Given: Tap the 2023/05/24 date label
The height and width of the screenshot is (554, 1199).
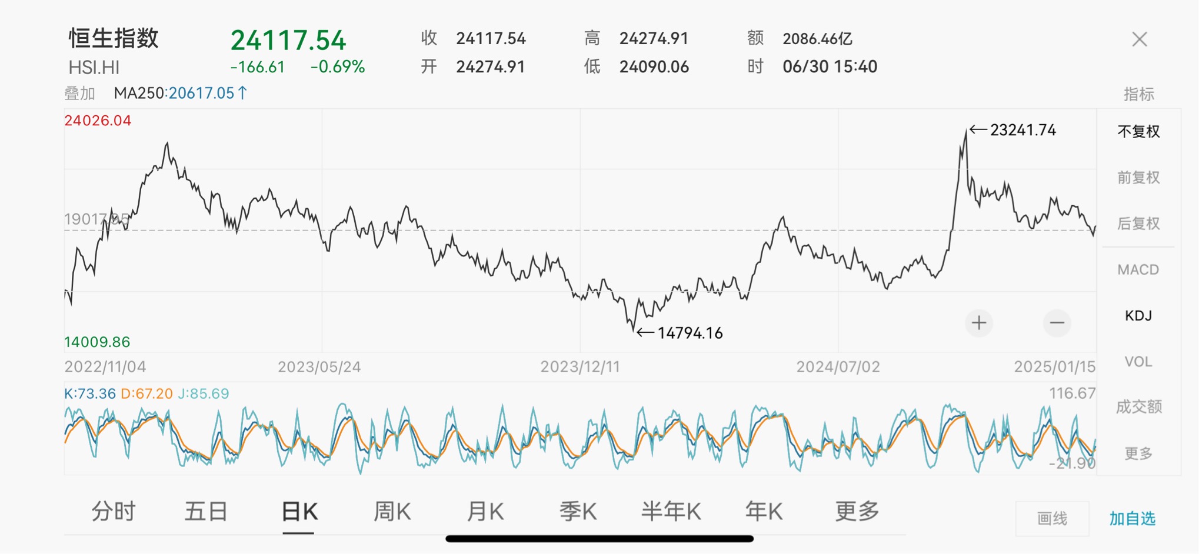Looking at the screenshot, I should pyautogui.click(x=319, y=367).
